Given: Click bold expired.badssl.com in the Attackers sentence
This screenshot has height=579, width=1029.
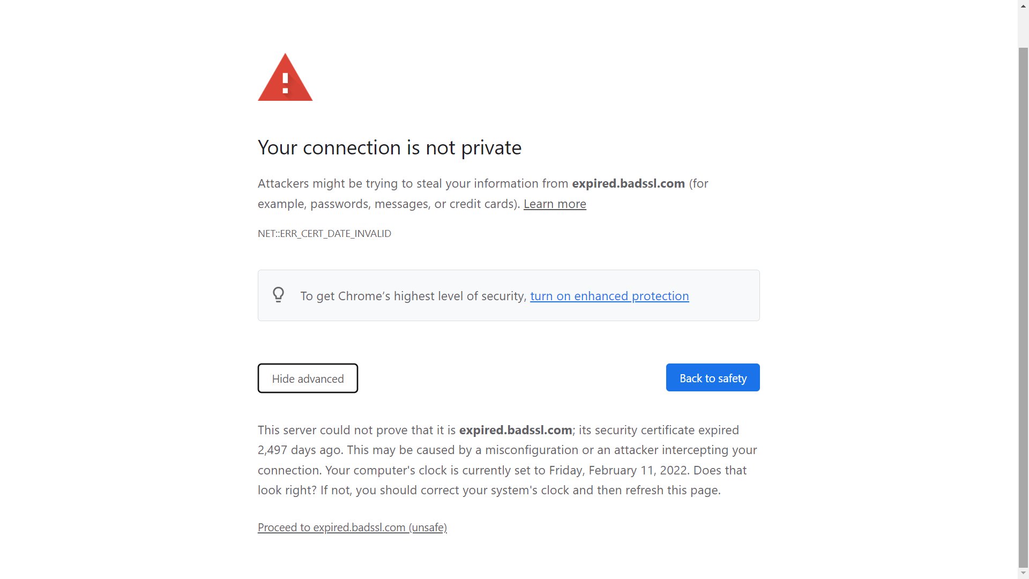Looking at the screenshot, I should point(628,184).
